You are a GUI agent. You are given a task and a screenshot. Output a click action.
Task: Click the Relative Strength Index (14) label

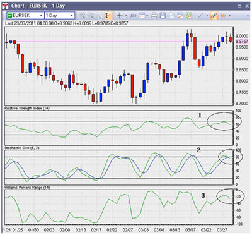click(x=27, y=108)
